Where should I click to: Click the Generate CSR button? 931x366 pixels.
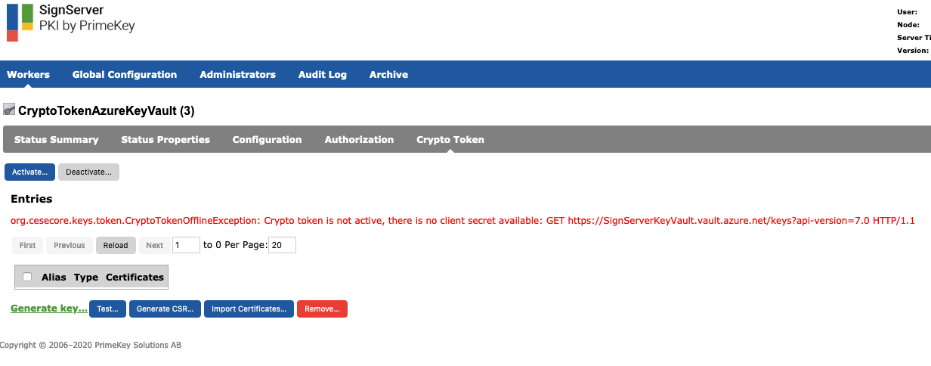coord(164,309)
